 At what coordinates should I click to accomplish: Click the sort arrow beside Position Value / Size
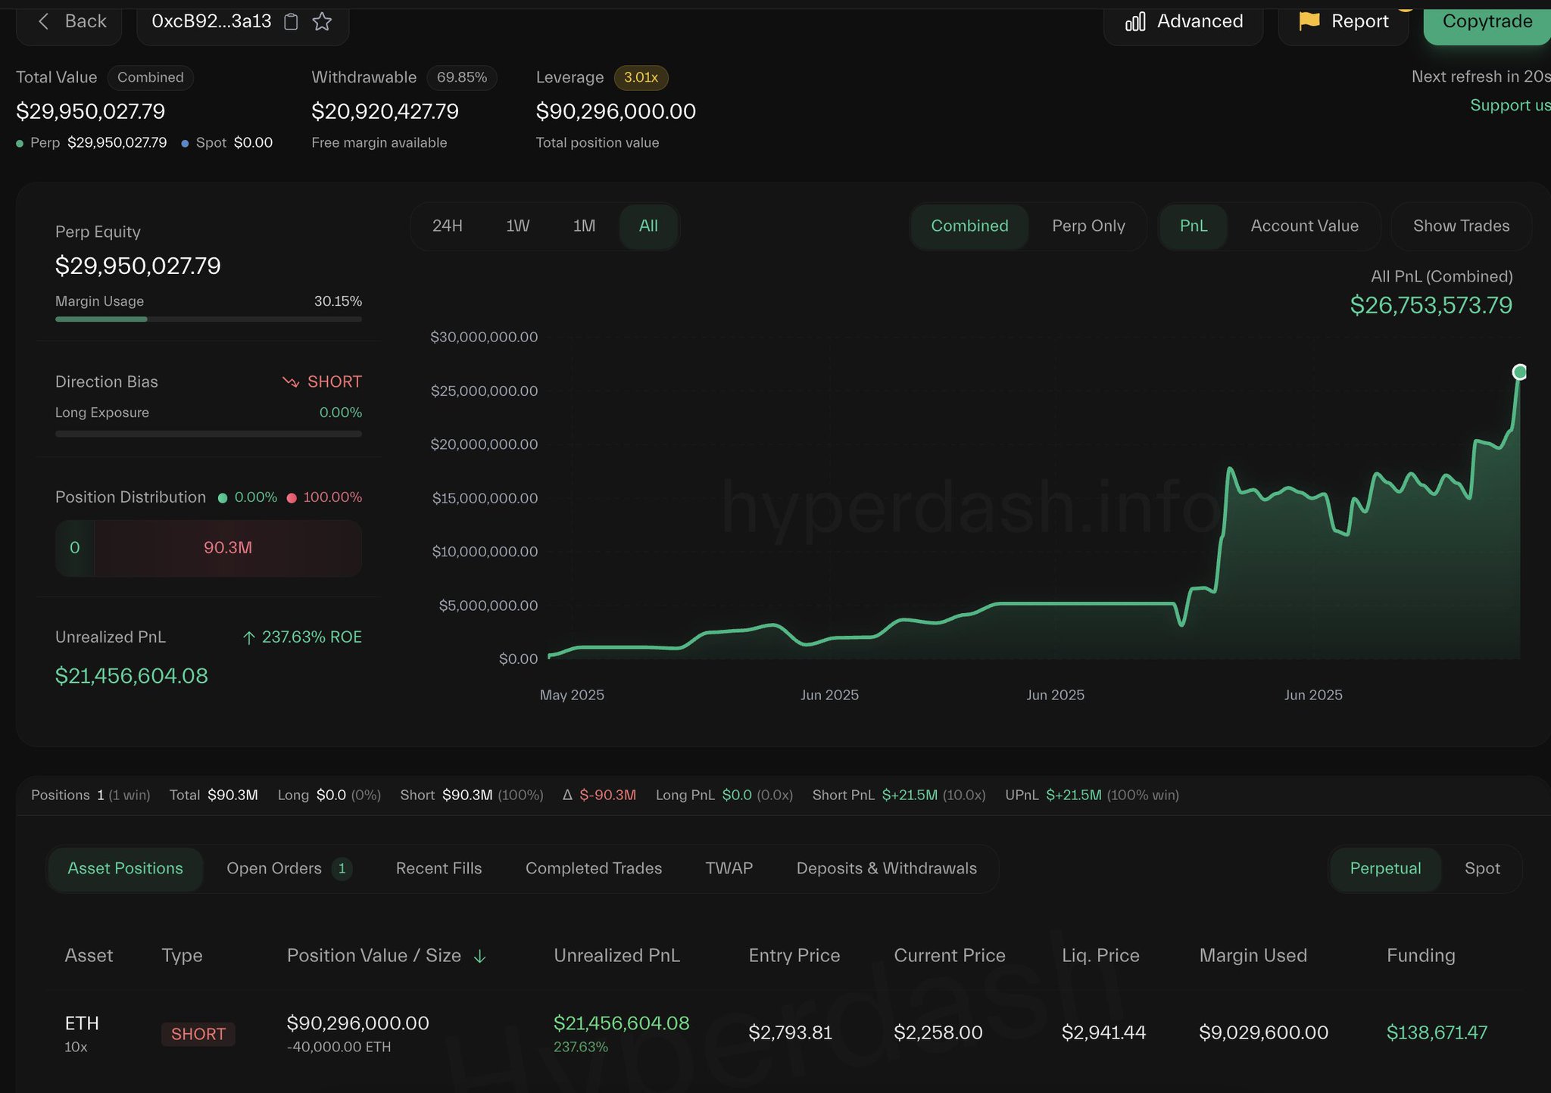[x=479, y=957]
